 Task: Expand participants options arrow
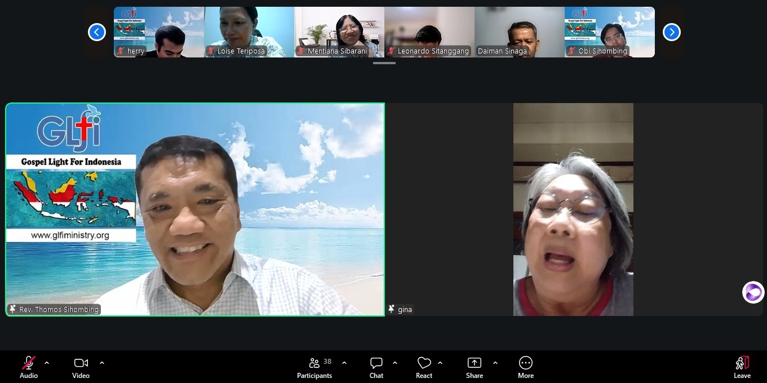[344, 363]
